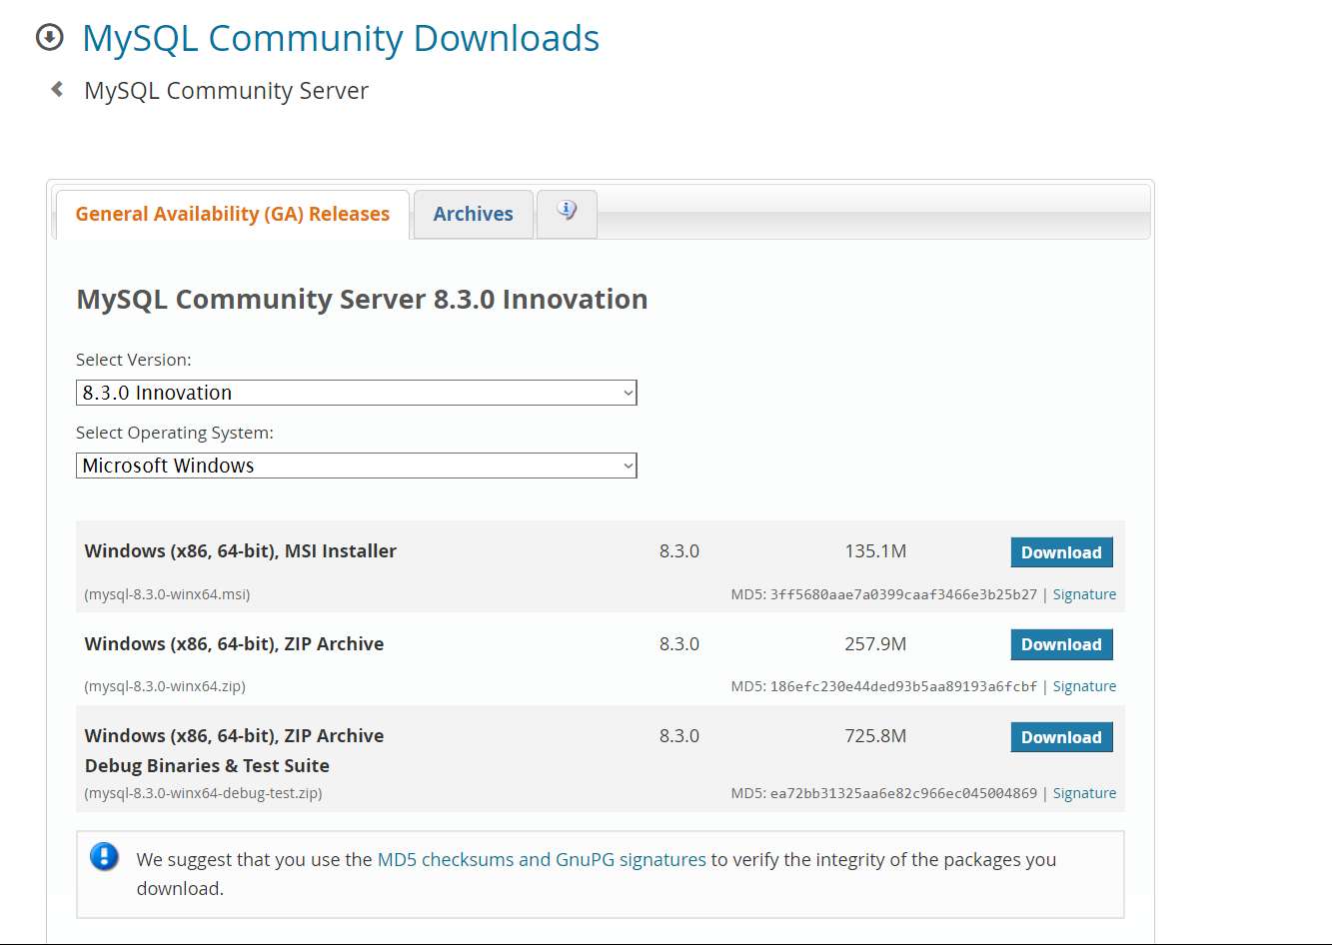Open the Select Version dropdown

coord(357,393)
